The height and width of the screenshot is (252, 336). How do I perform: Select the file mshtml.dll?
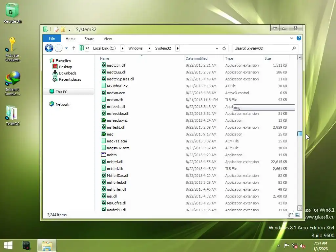point(115,161)
